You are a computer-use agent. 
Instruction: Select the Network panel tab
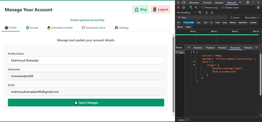(232, 3)
